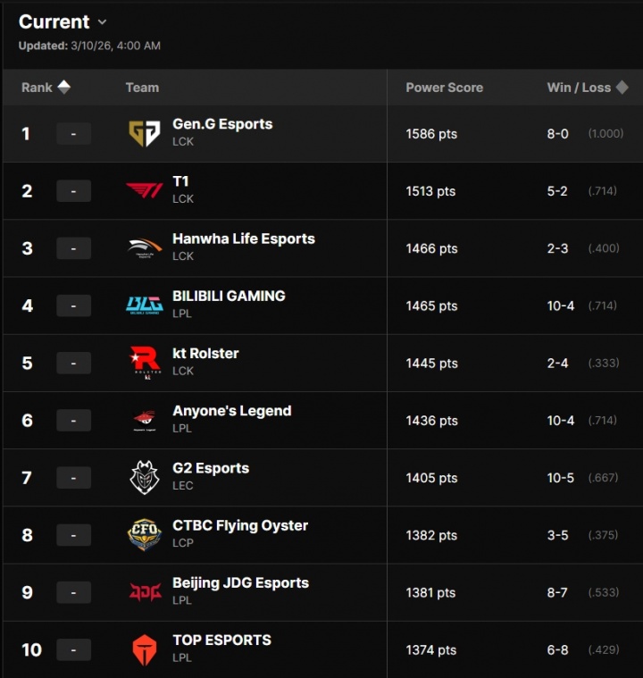This screenshot has height=678, width=643.
Task: Click the Team column header
Action: (x=142, y=88)
